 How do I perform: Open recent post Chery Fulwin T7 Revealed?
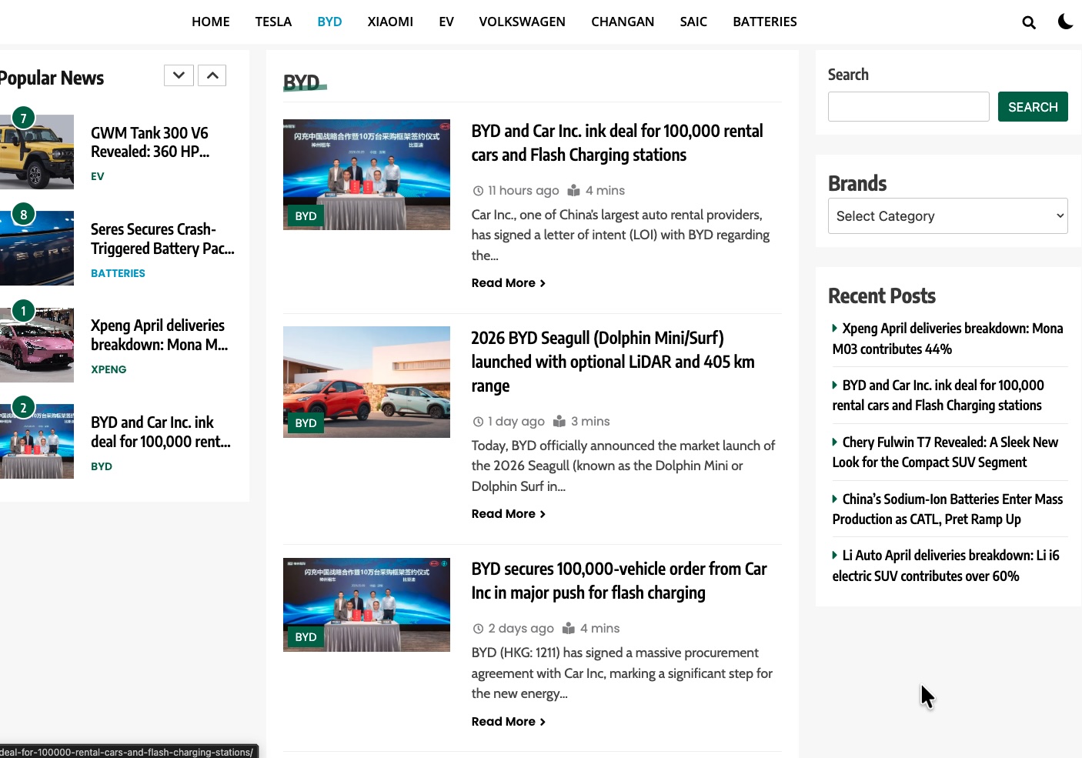[x=945, y=452]
